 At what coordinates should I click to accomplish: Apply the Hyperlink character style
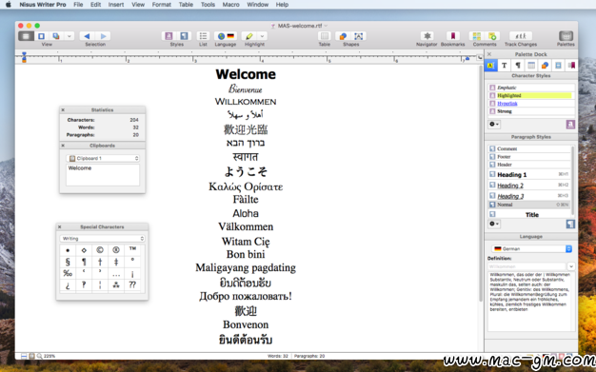click(531, 104)
